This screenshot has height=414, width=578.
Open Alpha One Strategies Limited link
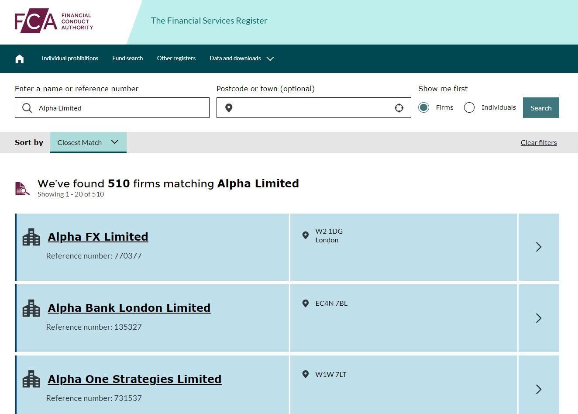coord(134,379)
